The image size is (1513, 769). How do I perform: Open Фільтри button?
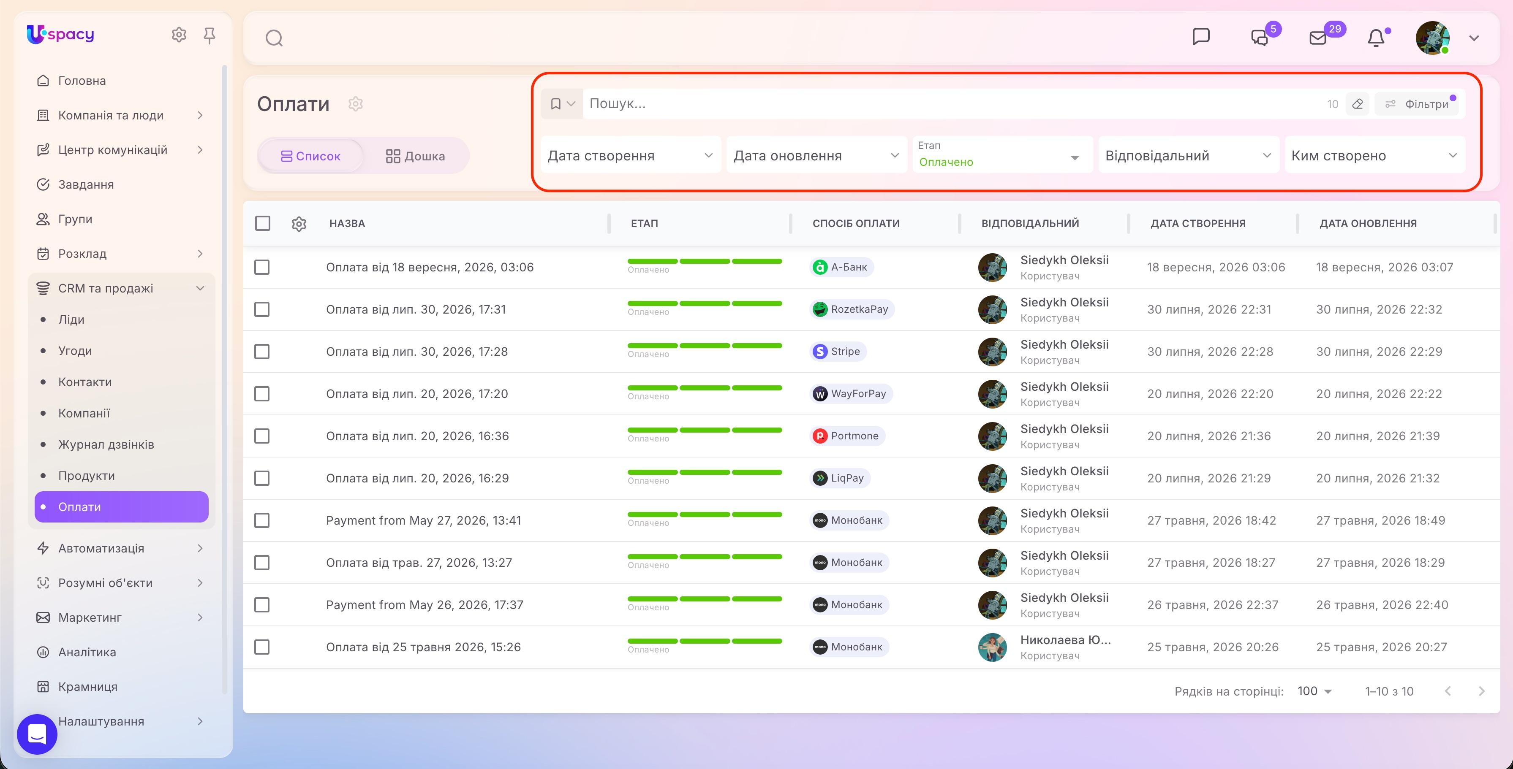[x=1417, y=104]
